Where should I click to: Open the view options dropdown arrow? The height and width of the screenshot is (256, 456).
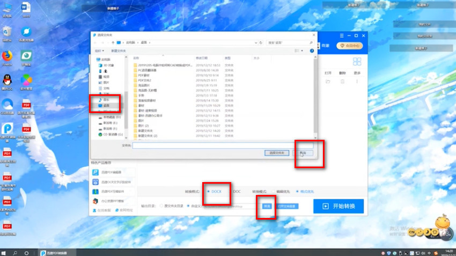click(x=302, y=51)
